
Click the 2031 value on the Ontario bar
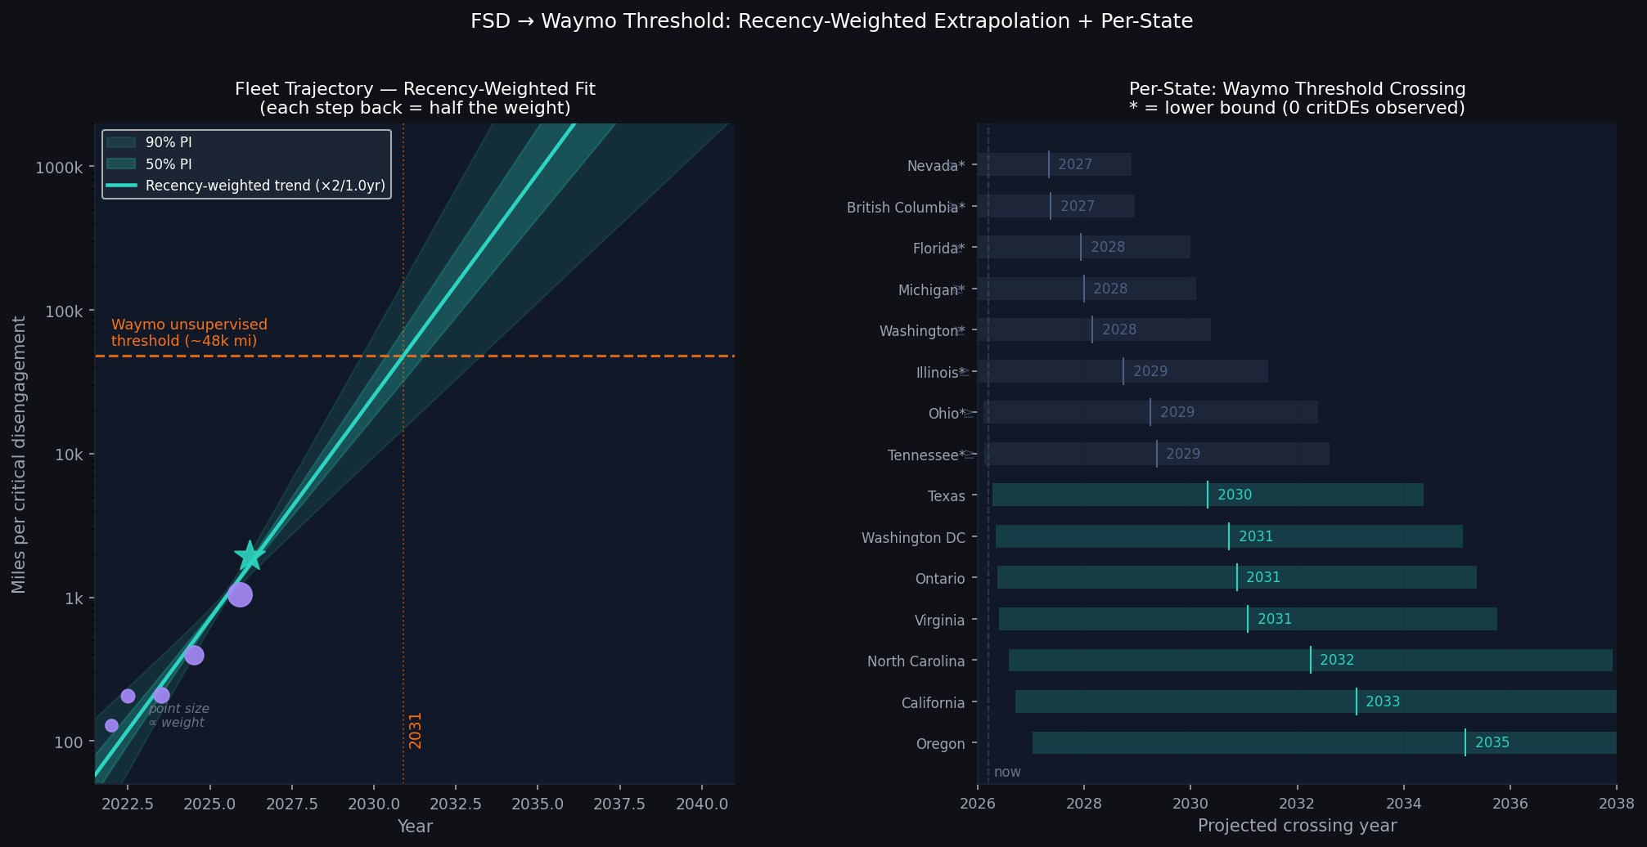tap(1263, 577)
